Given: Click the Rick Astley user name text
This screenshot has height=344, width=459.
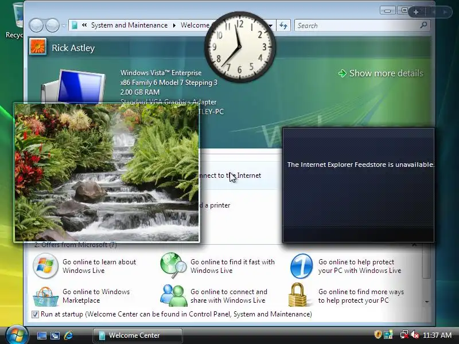Looking at the screenshot, I should [x=73, y=48].
